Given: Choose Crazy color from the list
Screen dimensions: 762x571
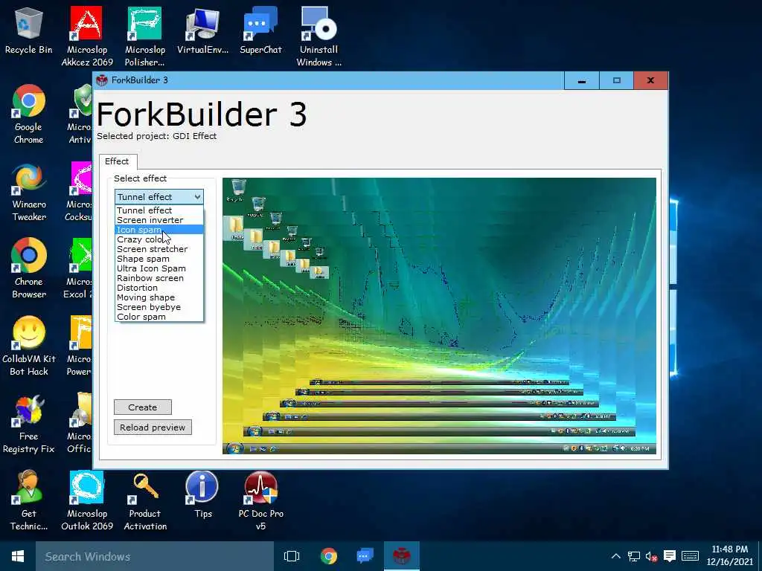Looking at the screenshot, I should point(159,239).
